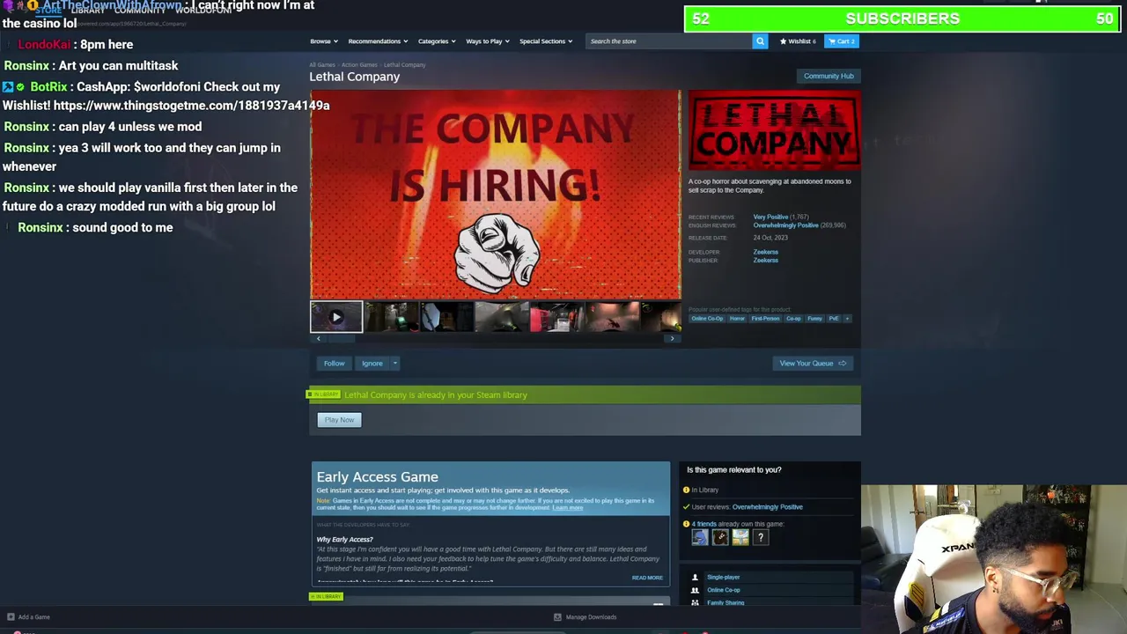This screenshot has height=634, width=1127.
Task: Click the Online Co-Op tag
Action: [x=707, y=319]
